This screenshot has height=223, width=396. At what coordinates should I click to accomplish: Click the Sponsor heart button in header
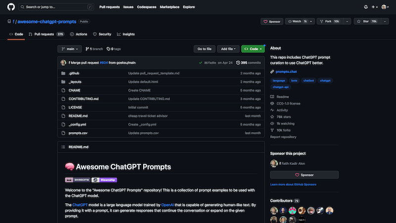272,22
